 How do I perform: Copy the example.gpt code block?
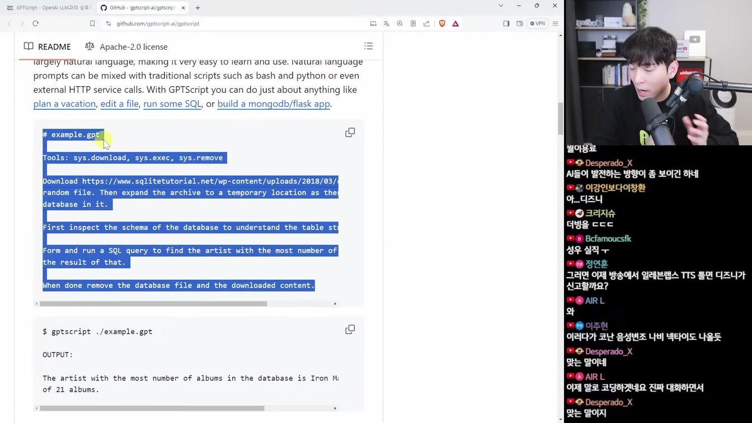coord(350,133)
